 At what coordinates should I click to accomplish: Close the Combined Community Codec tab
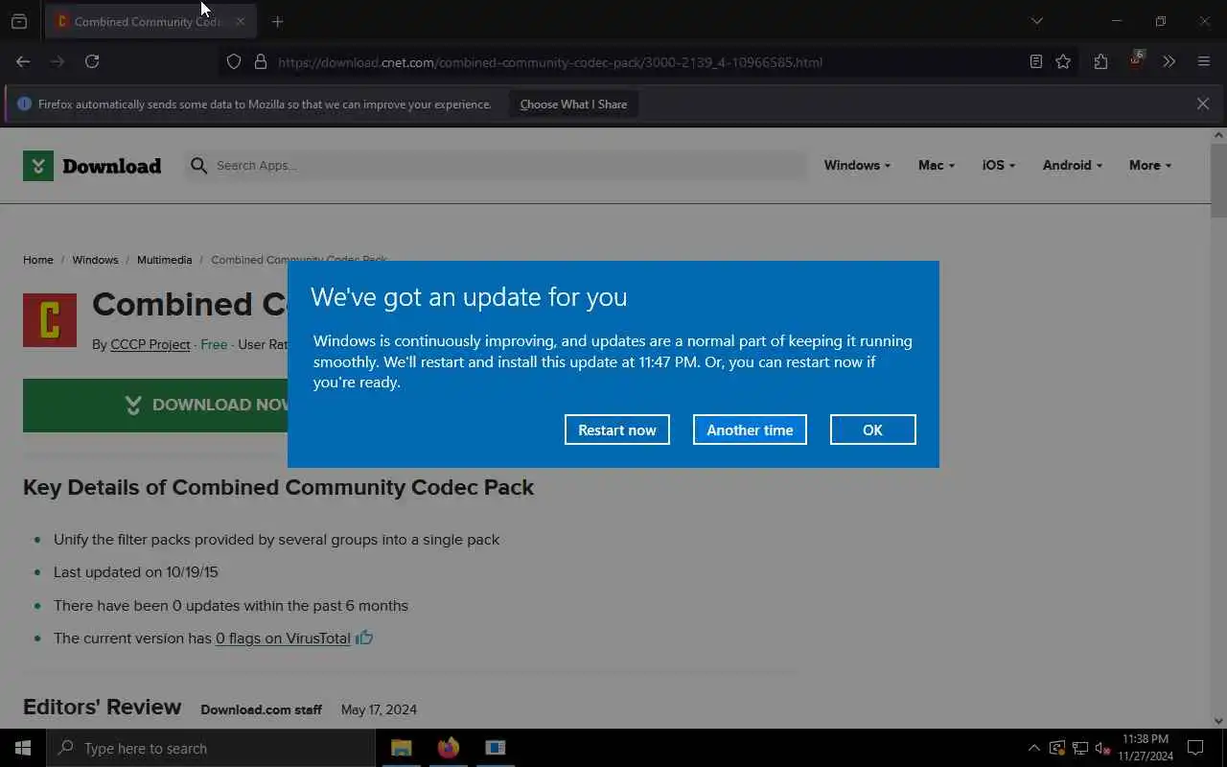(241, 21)
